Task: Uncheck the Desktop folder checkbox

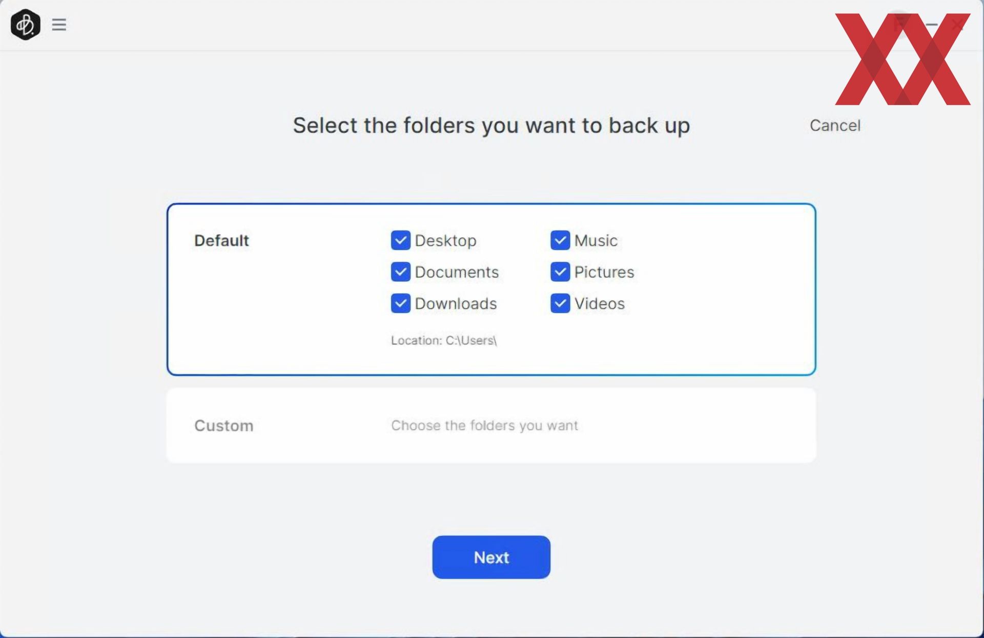Action: pos(400,240)
